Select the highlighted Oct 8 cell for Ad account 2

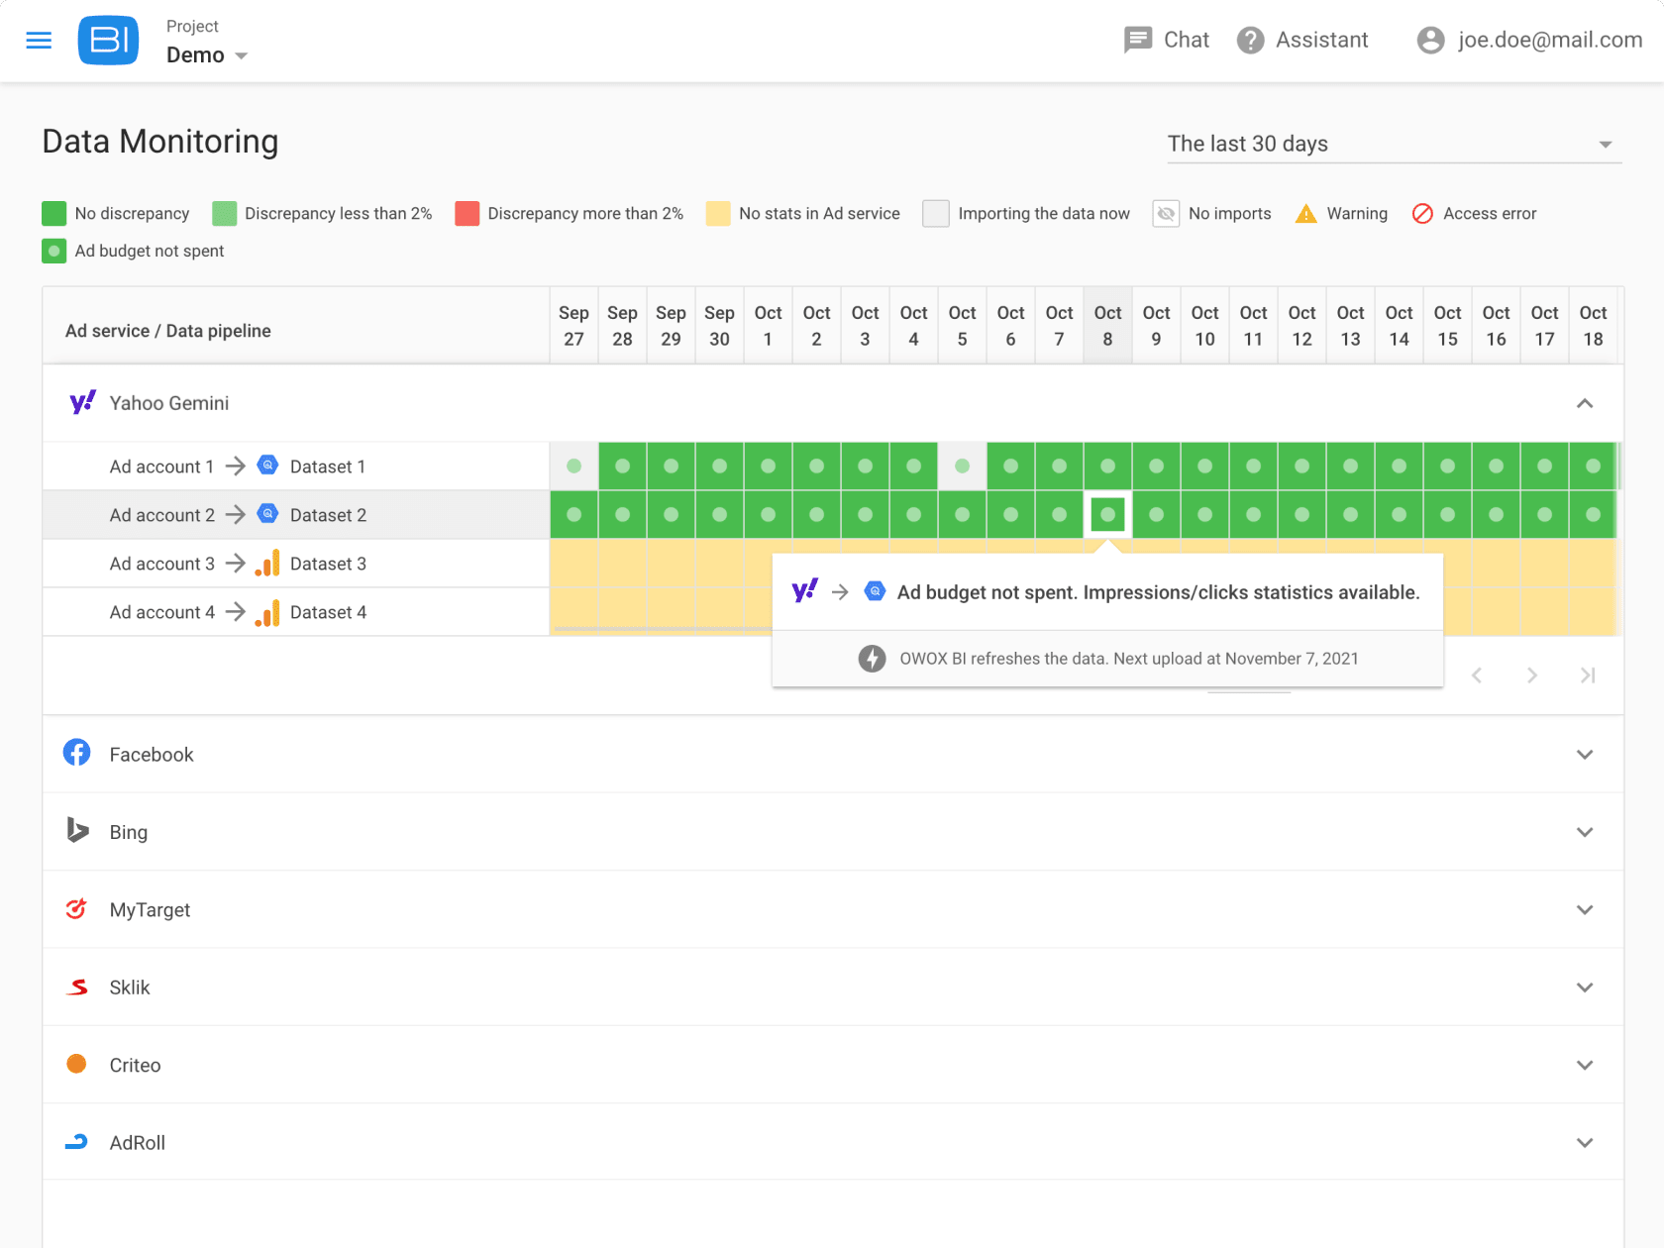(1107, 514)
